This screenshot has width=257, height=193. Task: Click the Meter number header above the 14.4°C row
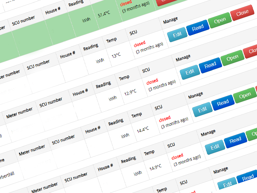(32, 150)
